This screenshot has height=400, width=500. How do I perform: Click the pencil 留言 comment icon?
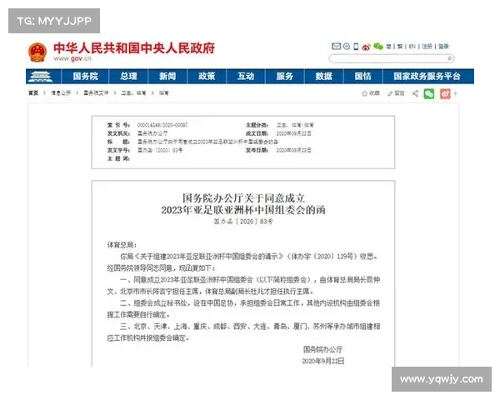[x=390, y=93]
